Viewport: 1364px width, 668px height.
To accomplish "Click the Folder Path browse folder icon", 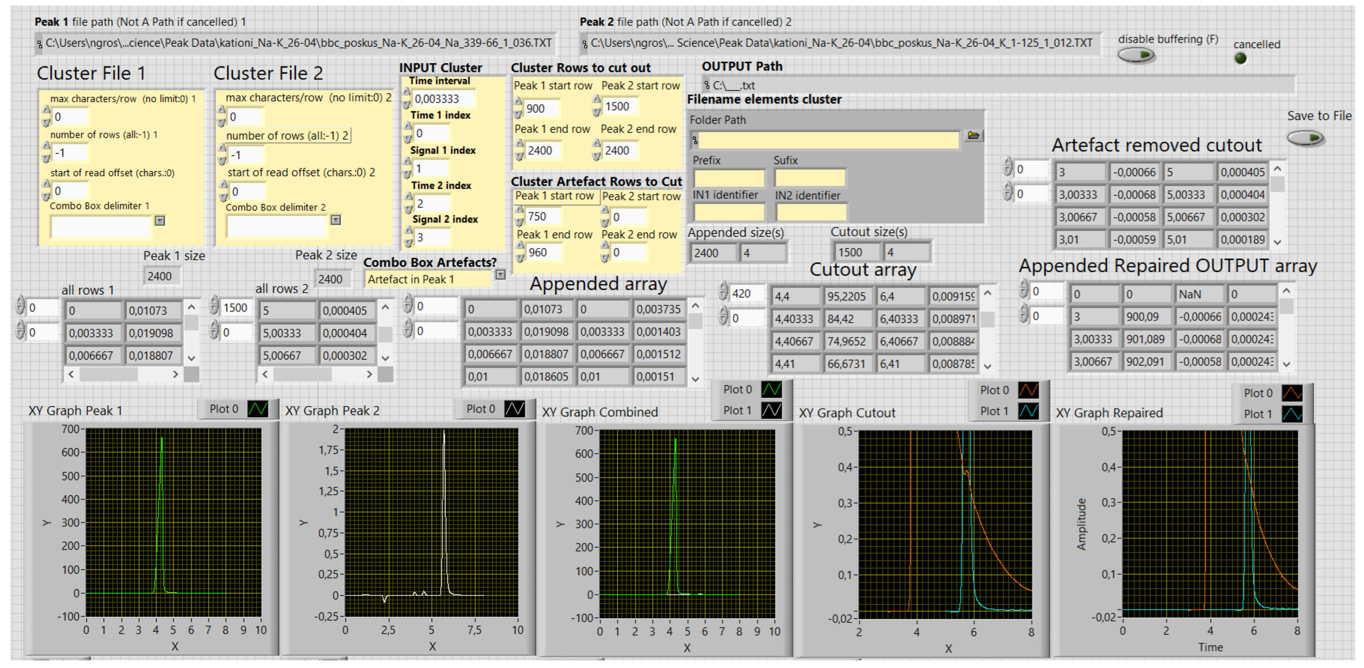I will (x=973, y=136).
